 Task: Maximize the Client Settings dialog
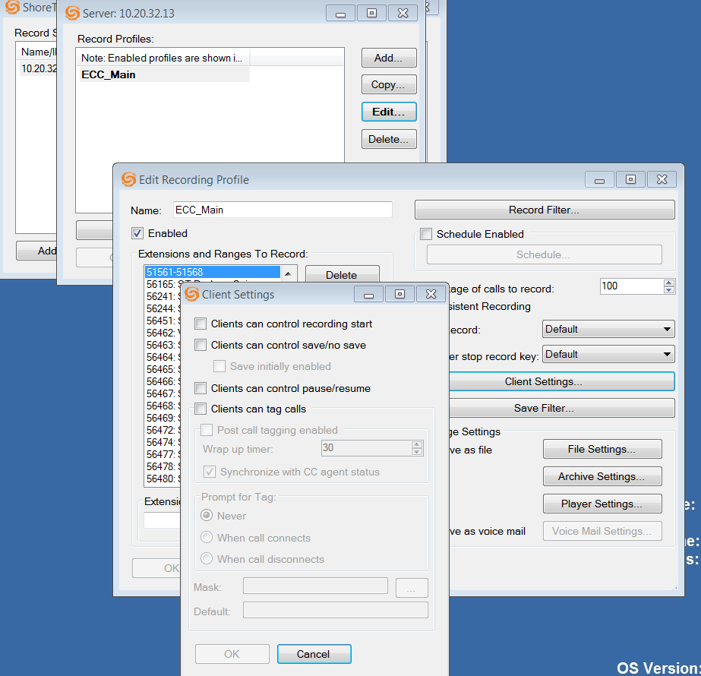point(399,295)
